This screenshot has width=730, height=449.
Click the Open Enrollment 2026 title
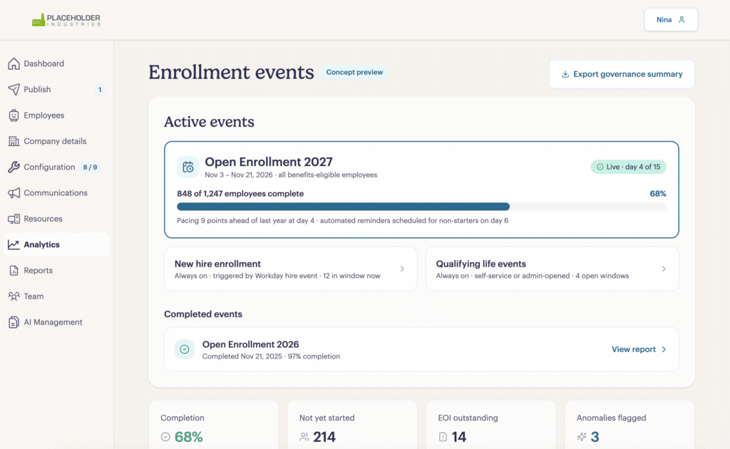[250, 344]
